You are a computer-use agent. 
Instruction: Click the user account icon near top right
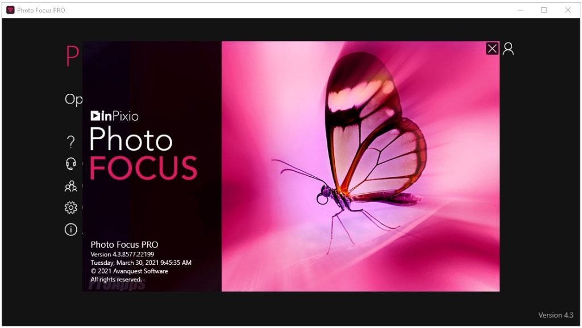[x=508, y=49]
